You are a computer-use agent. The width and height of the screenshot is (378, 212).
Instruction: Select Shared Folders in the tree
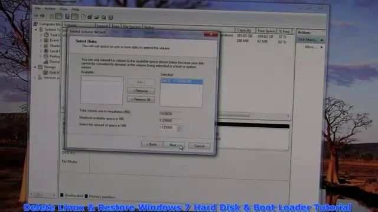tap(53, 46)
